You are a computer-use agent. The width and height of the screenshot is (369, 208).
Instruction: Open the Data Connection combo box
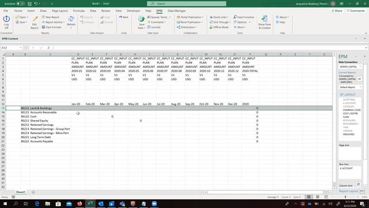[x=350, y=67]
